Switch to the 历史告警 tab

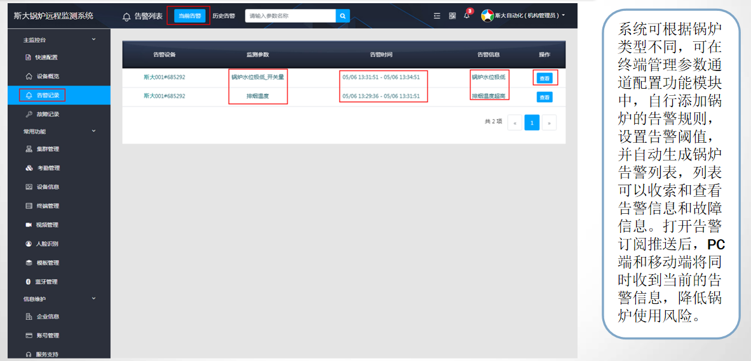click(223, 16)
